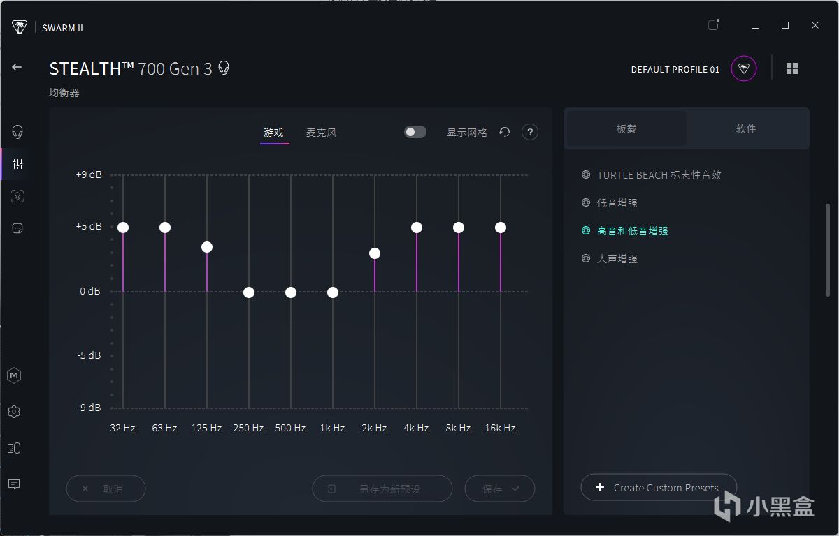Click the -9 dB axis label

89,408
